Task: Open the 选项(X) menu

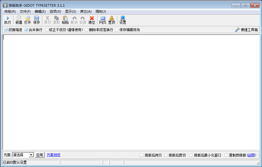Action: pyautogui.click(x=55, y=11)
